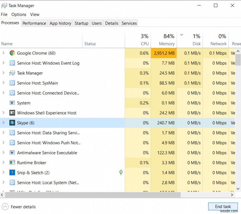Click the sort chevron above Disk column

pyautogui.click(x=182, y=35)
